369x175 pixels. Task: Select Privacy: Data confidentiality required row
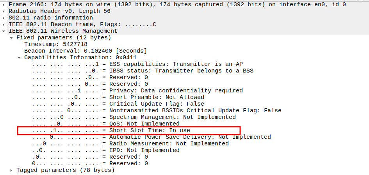point(137,90)
